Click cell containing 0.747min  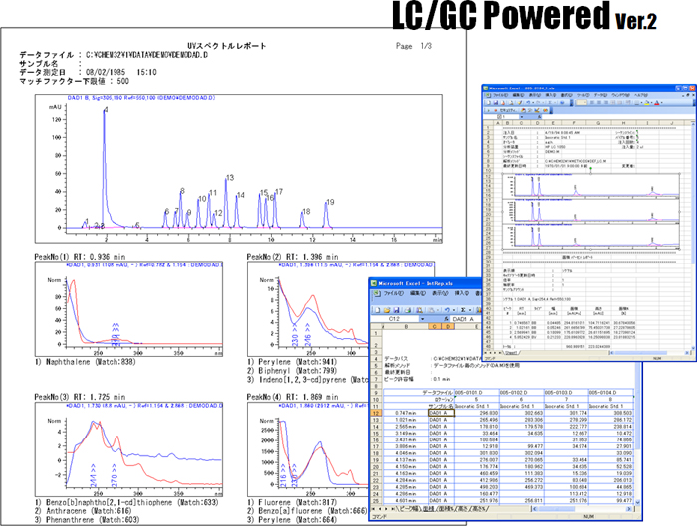click(x=406, y=413)
